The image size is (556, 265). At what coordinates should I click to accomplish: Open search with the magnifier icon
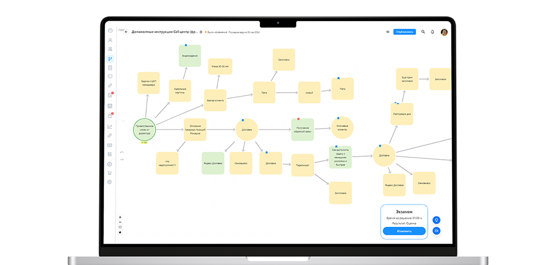(423, 32)
